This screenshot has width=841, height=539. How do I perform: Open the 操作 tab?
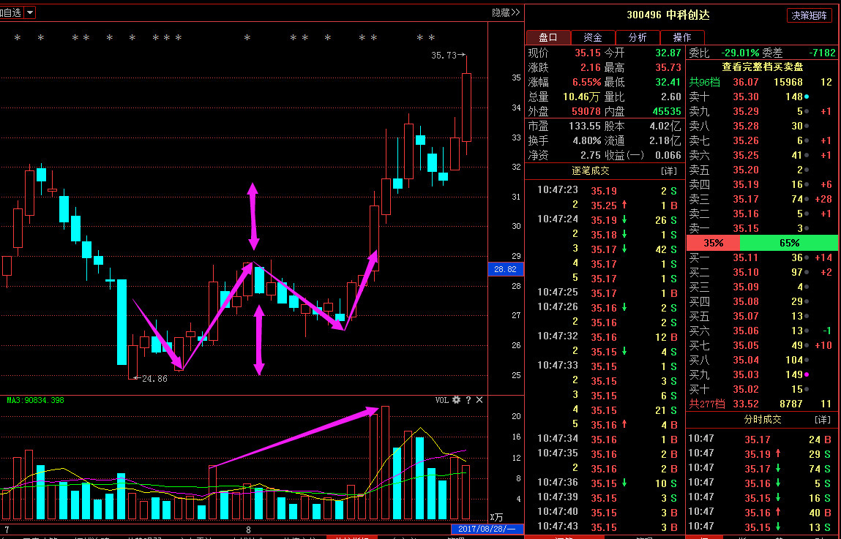click(x=681, y=37)
